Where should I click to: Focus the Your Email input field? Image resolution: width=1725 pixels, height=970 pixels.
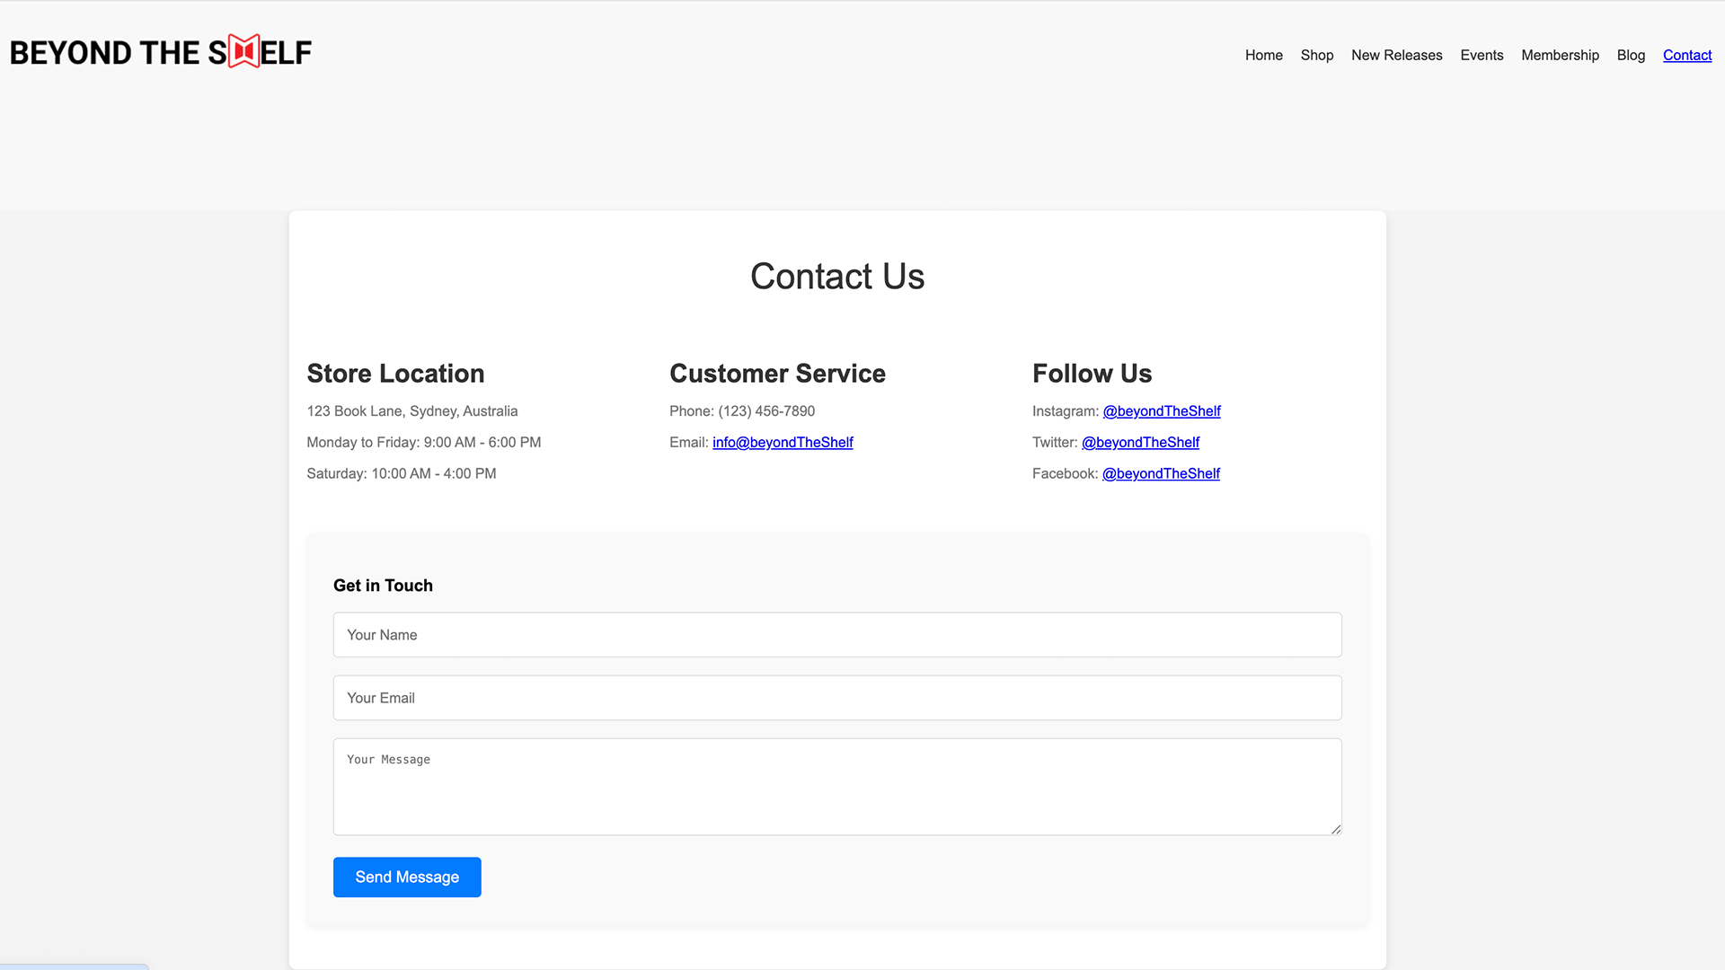[836, 698]
